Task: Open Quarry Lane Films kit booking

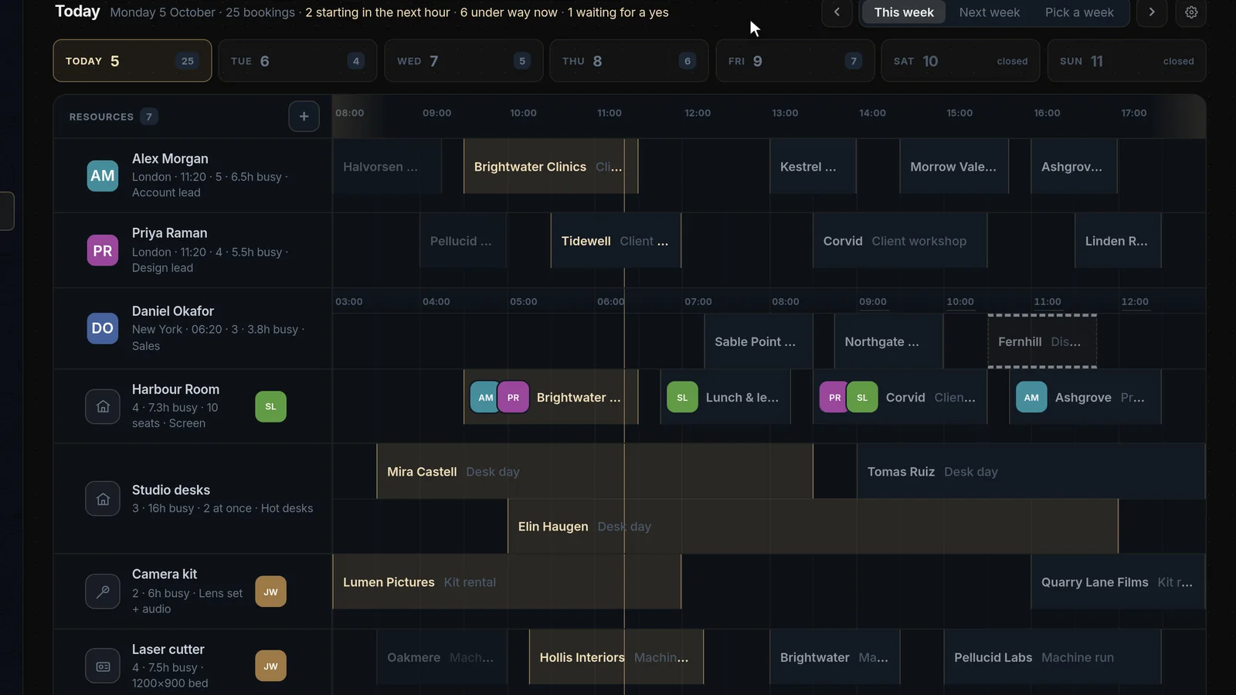Action: pos(1118,581)
